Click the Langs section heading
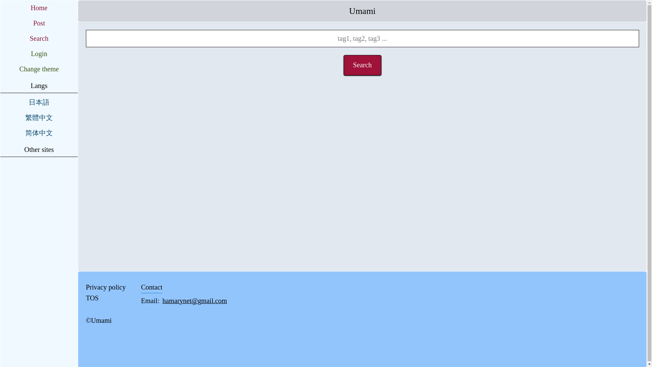 39,86
